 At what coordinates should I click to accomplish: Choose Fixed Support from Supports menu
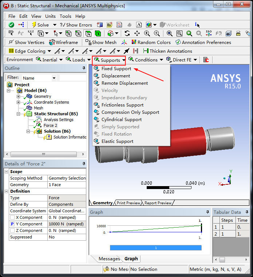click(x=116, y=68)
